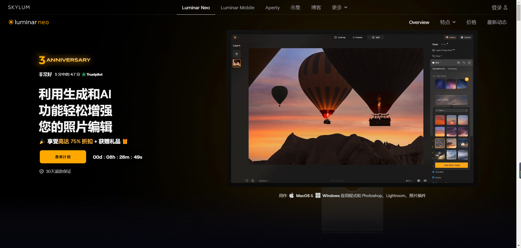Switch to the Edits tab beside Tools
This screenshot has width=521, height=248.
(x=444, y=44)
